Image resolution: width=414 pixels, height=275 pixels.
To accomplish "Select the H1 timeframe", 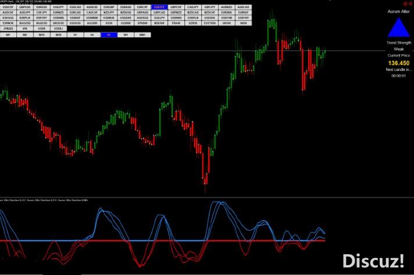I will [75, 35].
